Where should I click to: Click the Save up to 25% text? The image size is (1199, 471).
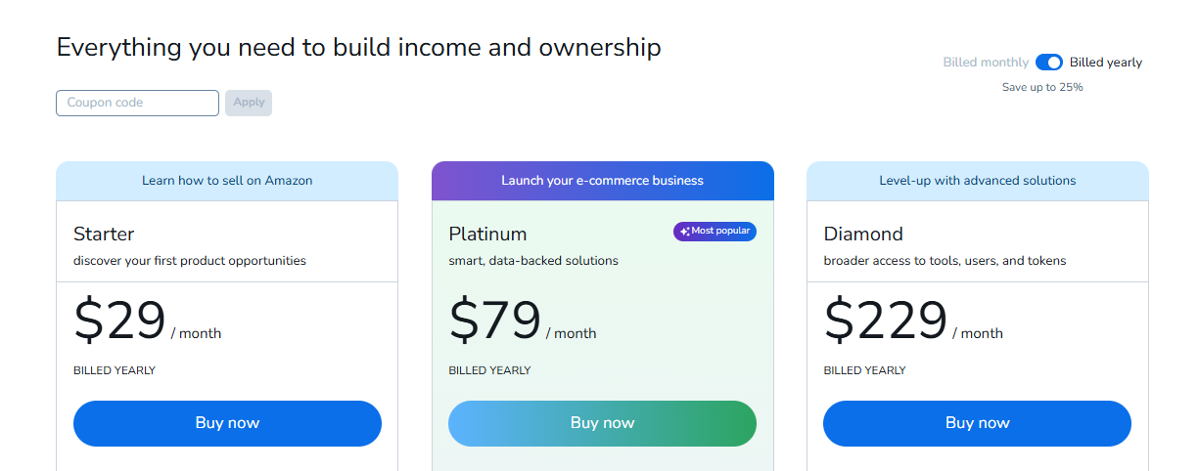pyautogui.click(x=1042, y=87)
